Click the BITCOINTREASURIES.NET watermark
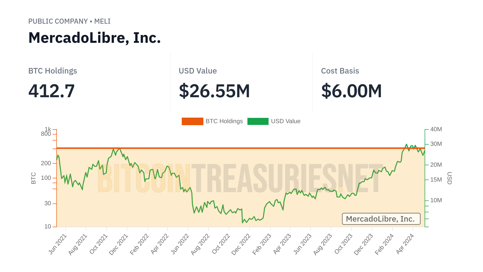Image resolution: width=483 pixels, height=272 pixels. [x=240, y=178]
